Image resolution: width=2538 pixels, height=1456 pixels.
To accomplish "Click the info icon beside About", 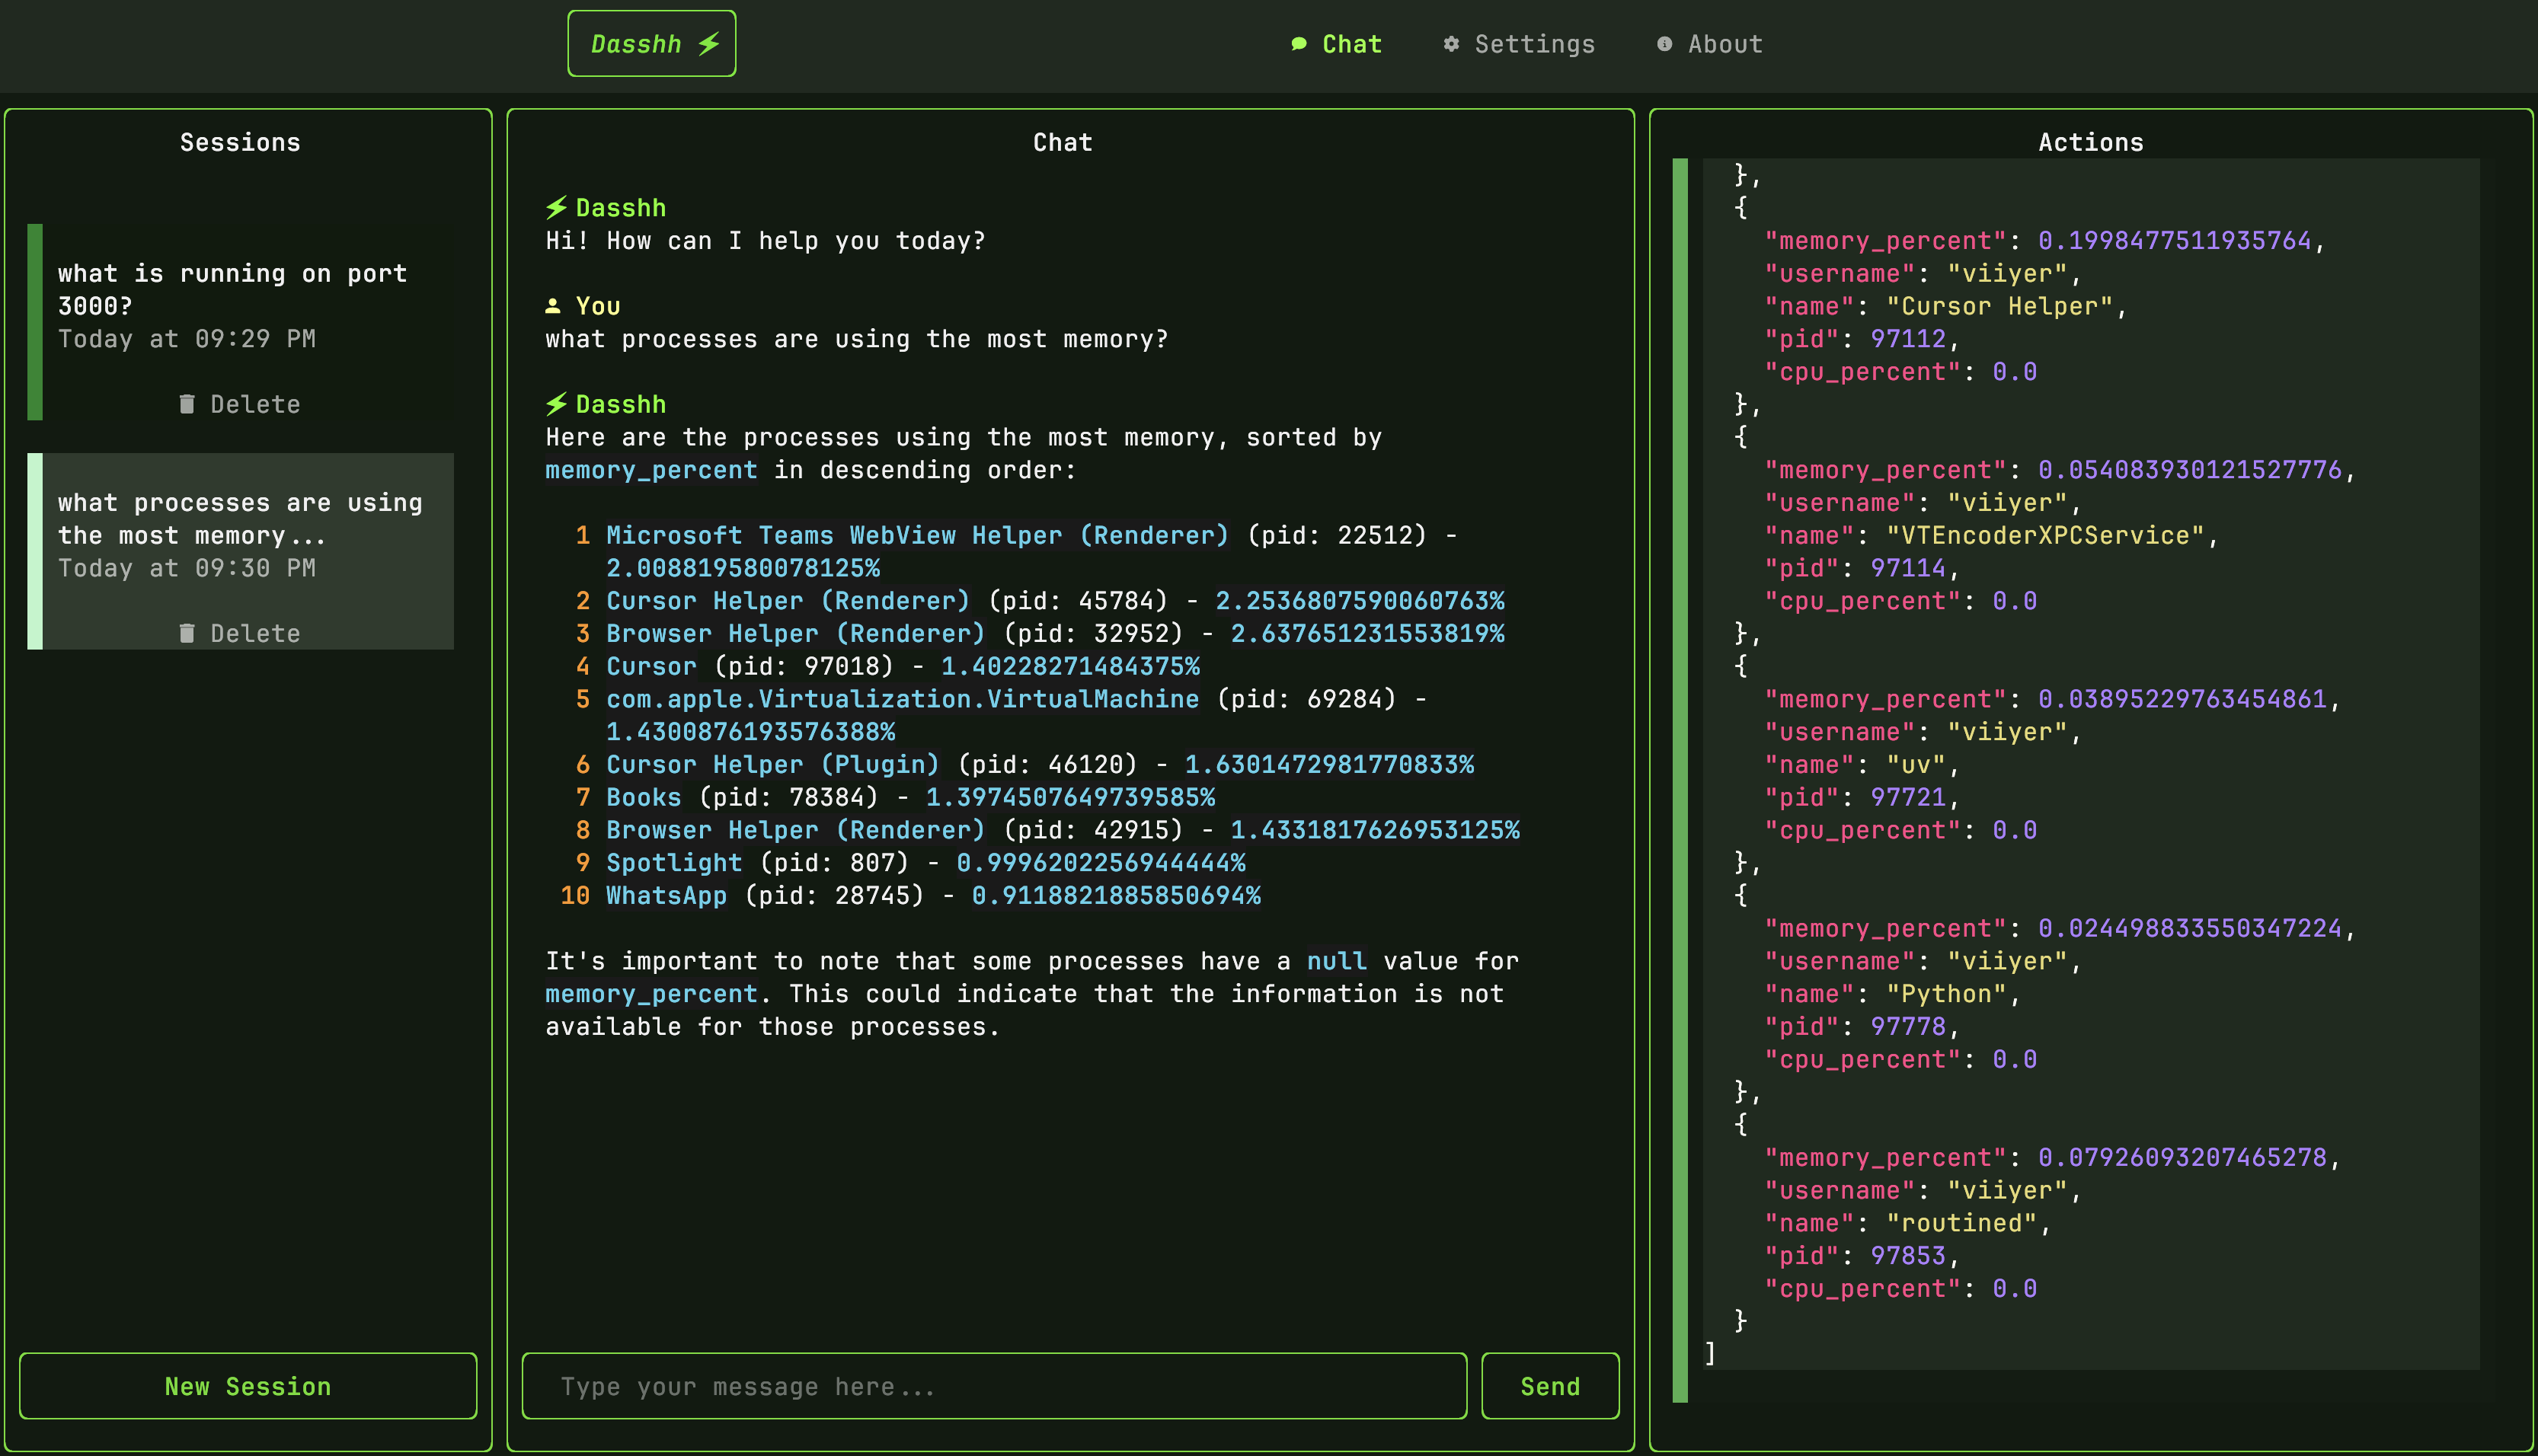I will point(1664,44).
